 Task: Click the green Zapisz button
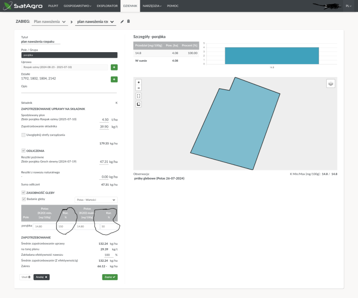[109, 277]
